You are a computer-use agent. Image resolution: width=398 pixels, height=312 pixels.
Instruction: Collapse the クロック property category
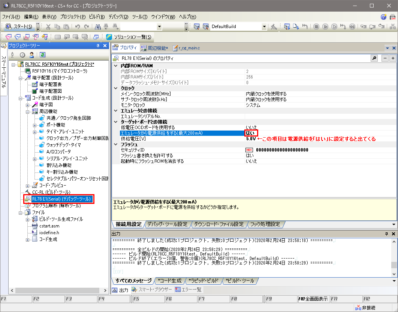116,88
